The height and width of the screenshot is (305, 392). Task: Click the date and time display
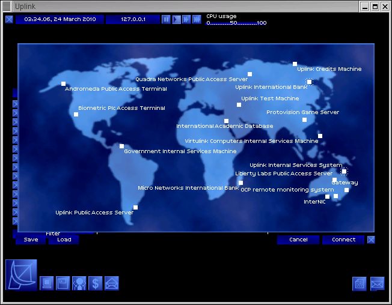[x=60, y=19]
